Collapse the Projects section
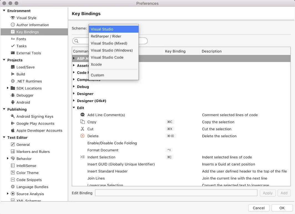Viewport: 295px width, 214px height. pyautogui.click(x=4, y=60)
